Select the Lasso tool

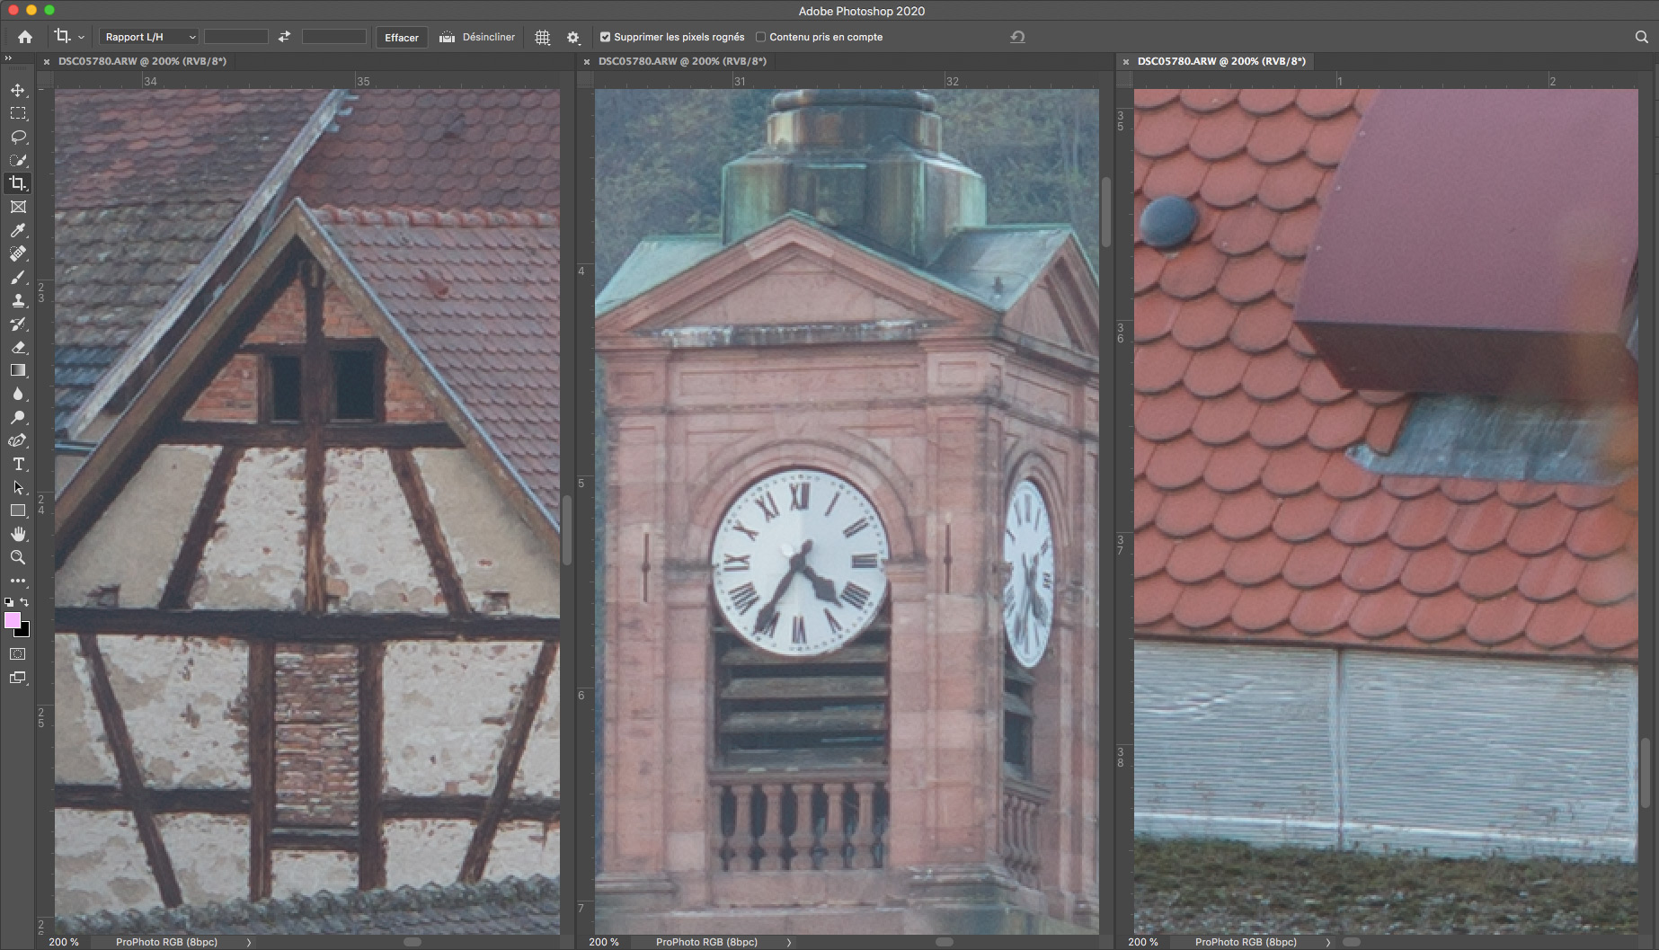[18, 137]
